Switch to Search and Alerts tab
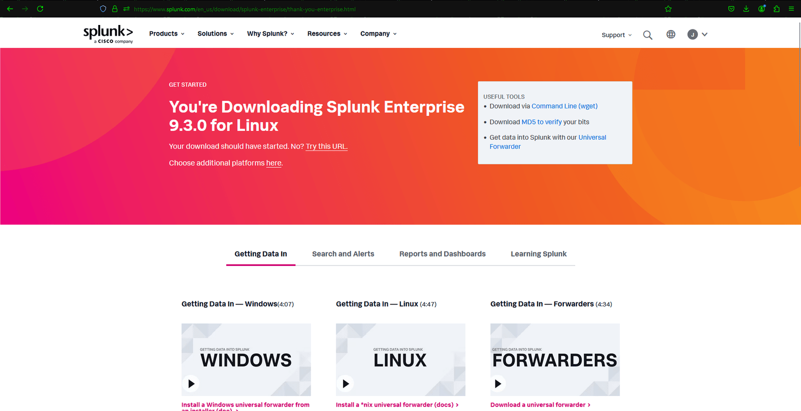801x411 pixels. tap(343, 254)
